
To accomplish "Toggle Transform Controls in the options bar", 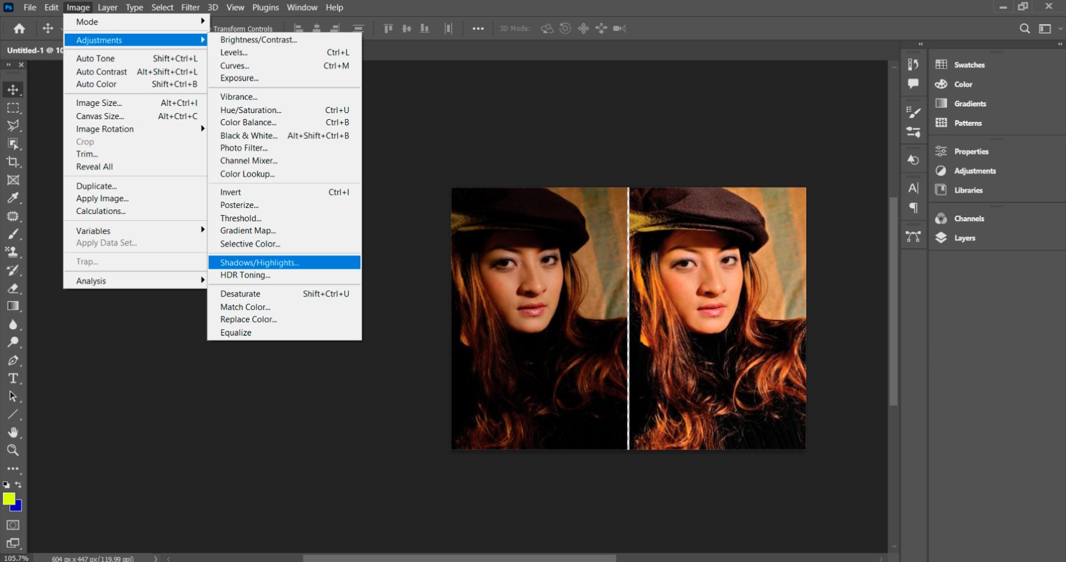I will pyautogui.click(x=243, y=28).
